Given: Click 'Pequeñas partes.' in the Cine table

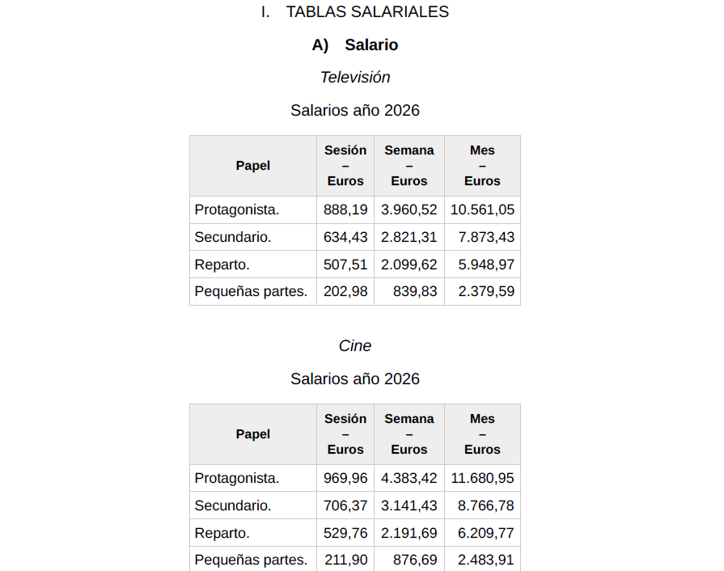Looking at the screenshot, I should pos(251,560).
